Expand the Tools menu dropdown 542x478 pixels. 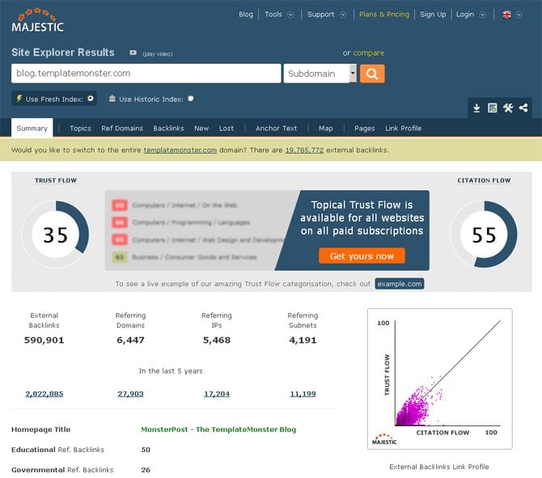[x=290, y=15]
